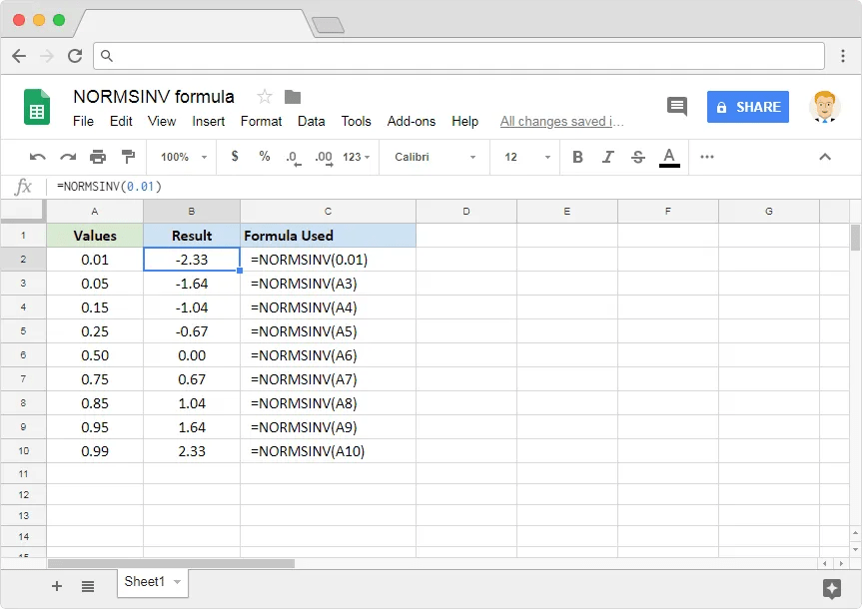The width and height of the screenshot is (862, 609).
Task: Click All changes saved link
Action: pyautogui.click(x=561, y=122)
